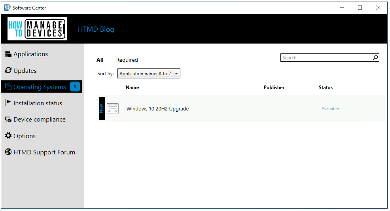Click the Installation status flag icon
This screenshot has width=390, height=211.
(x=8, y=103)
